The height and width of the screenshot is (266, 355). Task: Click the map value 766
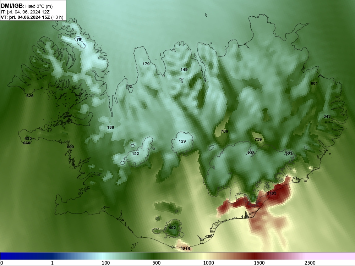point(224,132)
